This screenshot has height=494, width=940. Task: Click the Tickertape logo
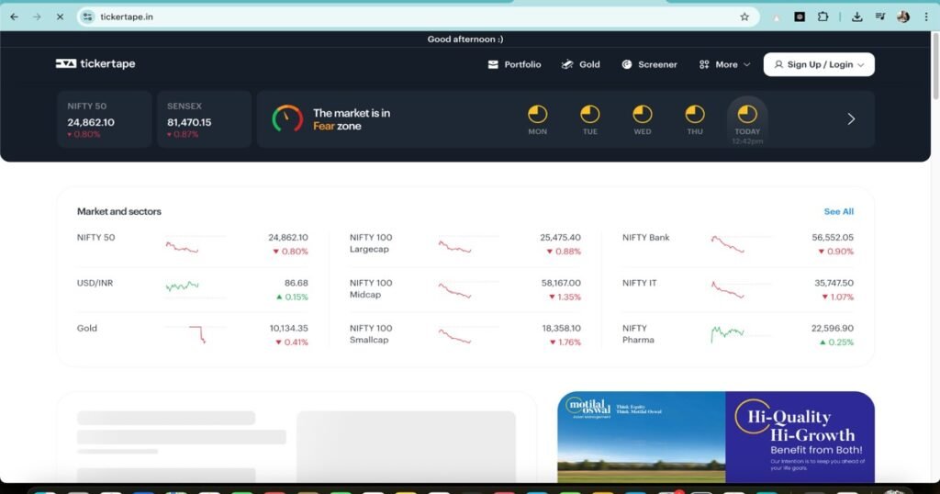(x=95, y=64)
